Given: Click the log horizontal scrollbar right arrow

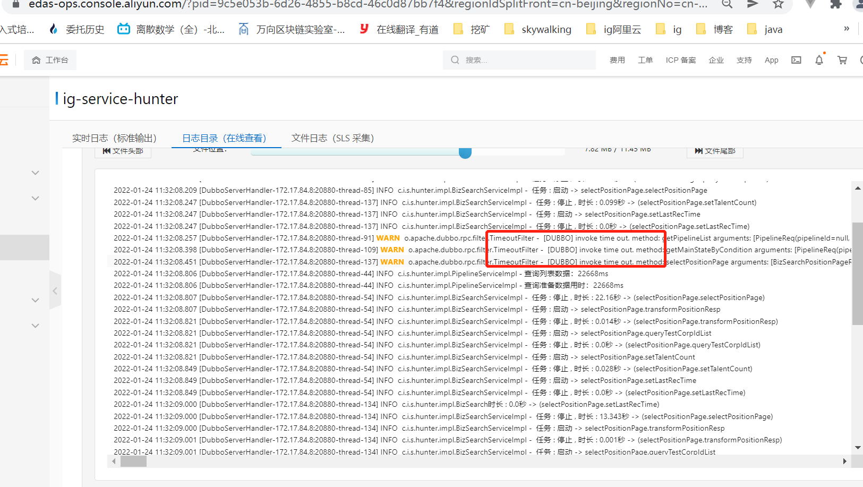Looking at the screenshot, I should (x=845, y=462).
